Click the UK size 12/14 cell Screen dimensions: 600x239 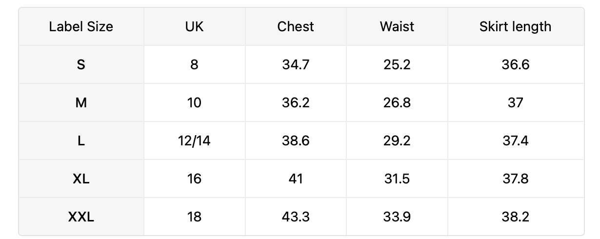coord(194,140)
